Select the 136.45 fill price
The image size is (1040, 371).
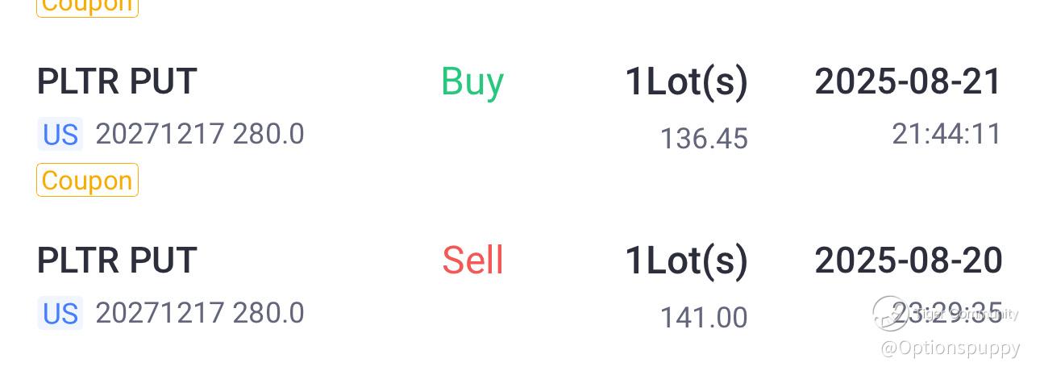click(704, 139)
